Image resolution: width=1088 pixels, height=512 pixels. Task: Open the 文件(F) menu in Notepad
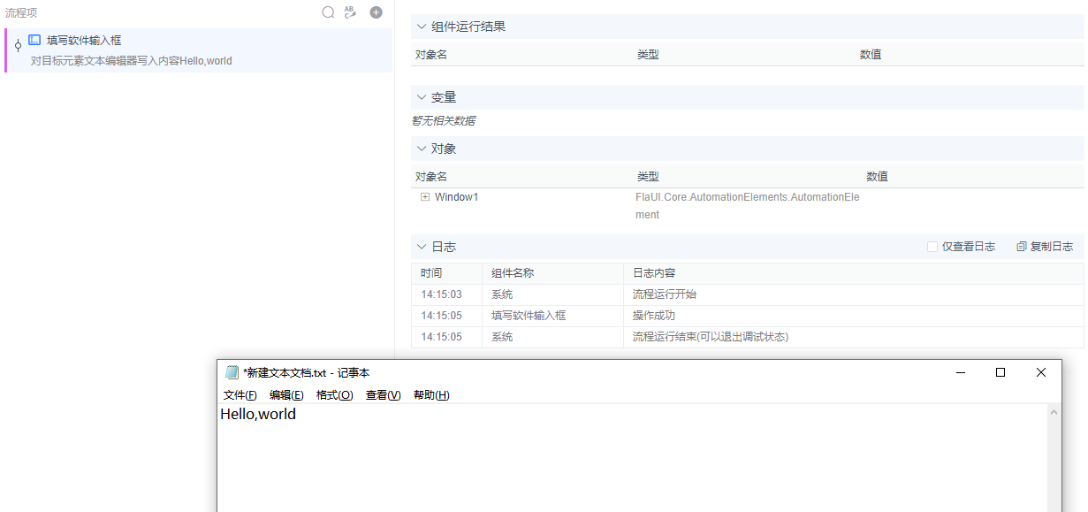click(239, 394)
